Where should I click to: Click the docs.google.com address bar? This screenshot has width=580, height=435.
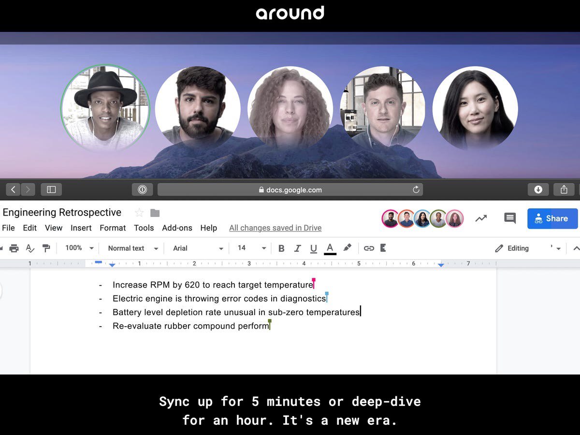tap(290, 189)
